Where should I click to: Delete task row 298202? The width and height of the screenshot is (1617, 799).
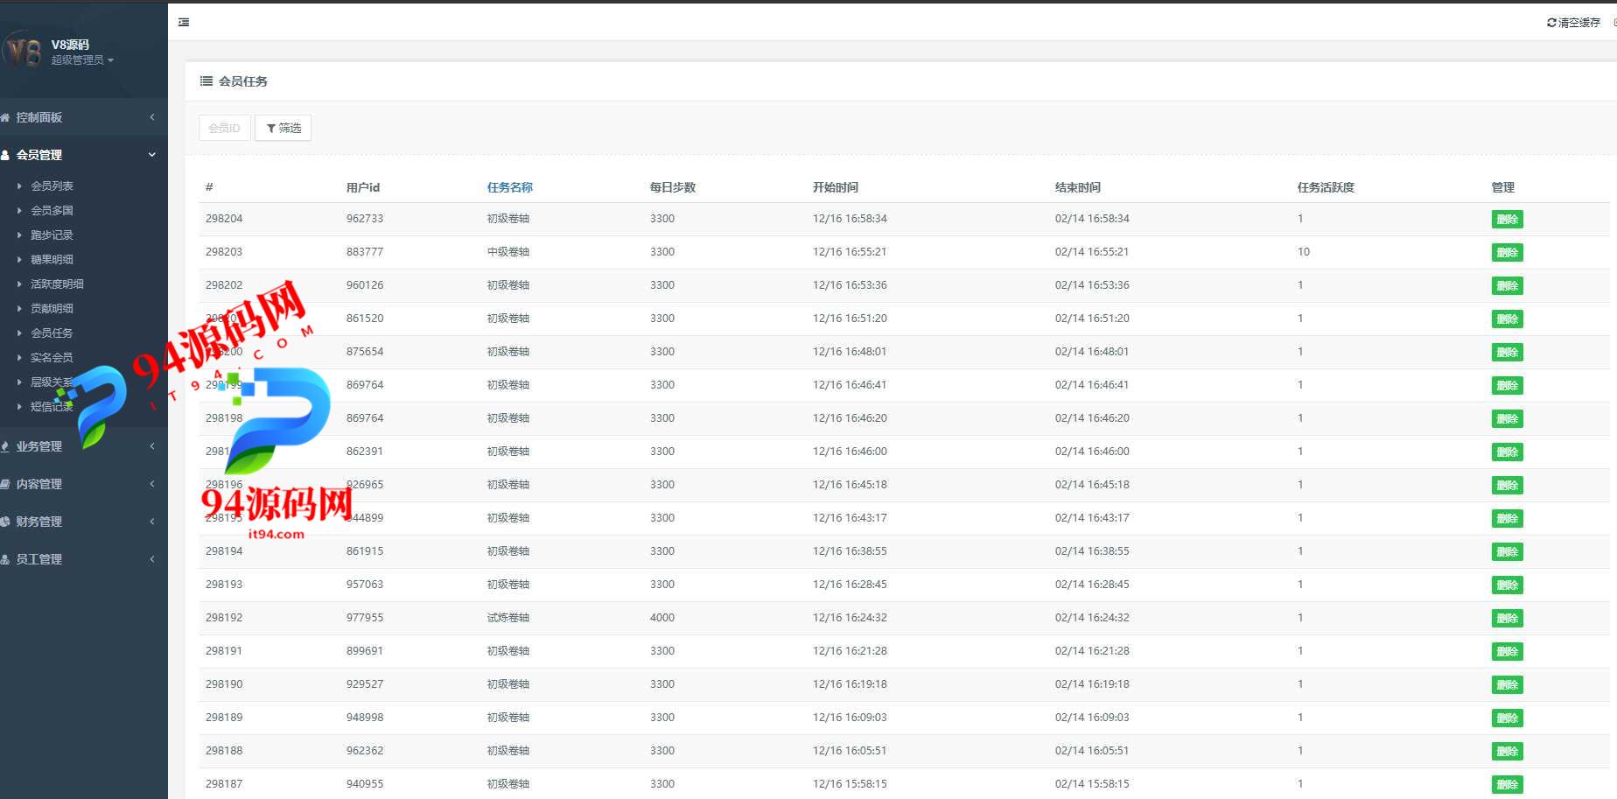[1507, 286]
